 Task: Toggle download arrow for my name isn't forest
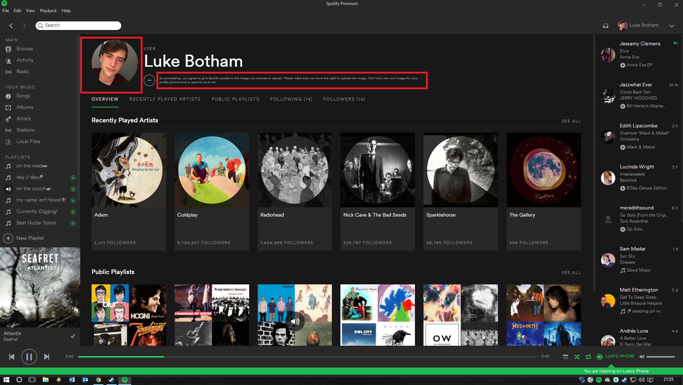[73, 201]
